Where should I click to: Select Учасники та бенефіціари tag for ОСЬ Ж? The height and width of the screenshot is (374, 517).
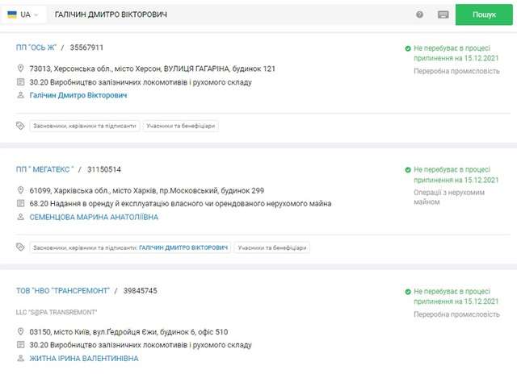(182, 126)
